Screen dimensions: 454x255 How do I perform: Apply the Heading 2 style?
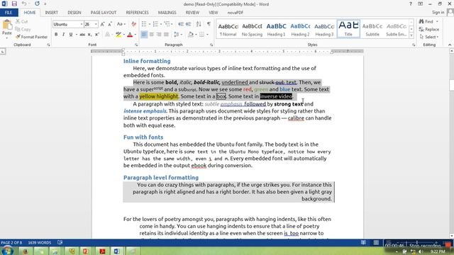[300, 29]
